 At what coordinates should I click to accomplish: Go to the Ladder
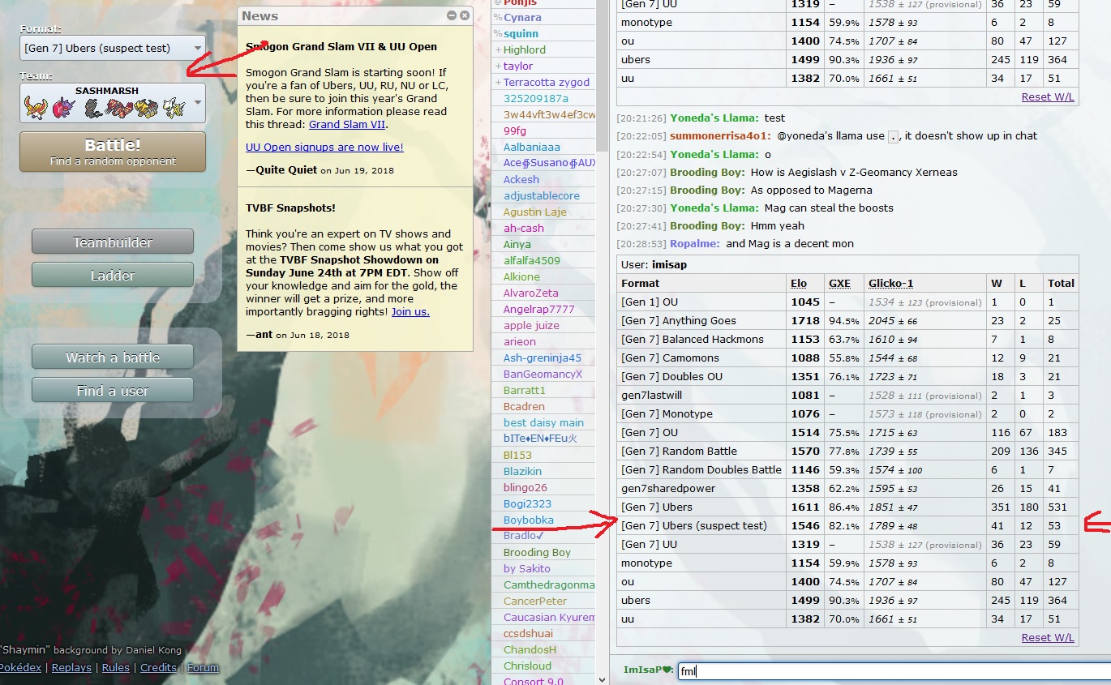[113, 276]
